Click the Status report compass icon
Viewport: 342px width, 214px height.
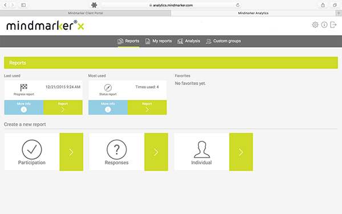click(108, 87)
